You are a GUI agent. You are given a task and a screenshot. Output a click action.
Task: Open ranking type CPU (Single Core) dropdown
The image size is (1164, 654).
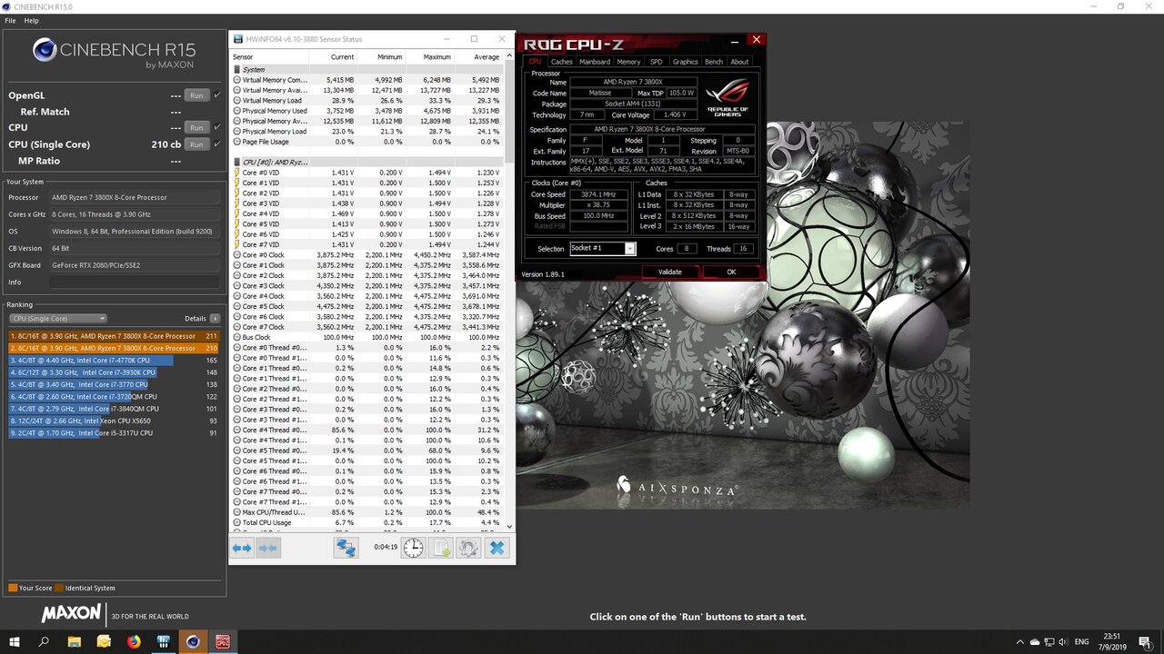pos(58,319)
